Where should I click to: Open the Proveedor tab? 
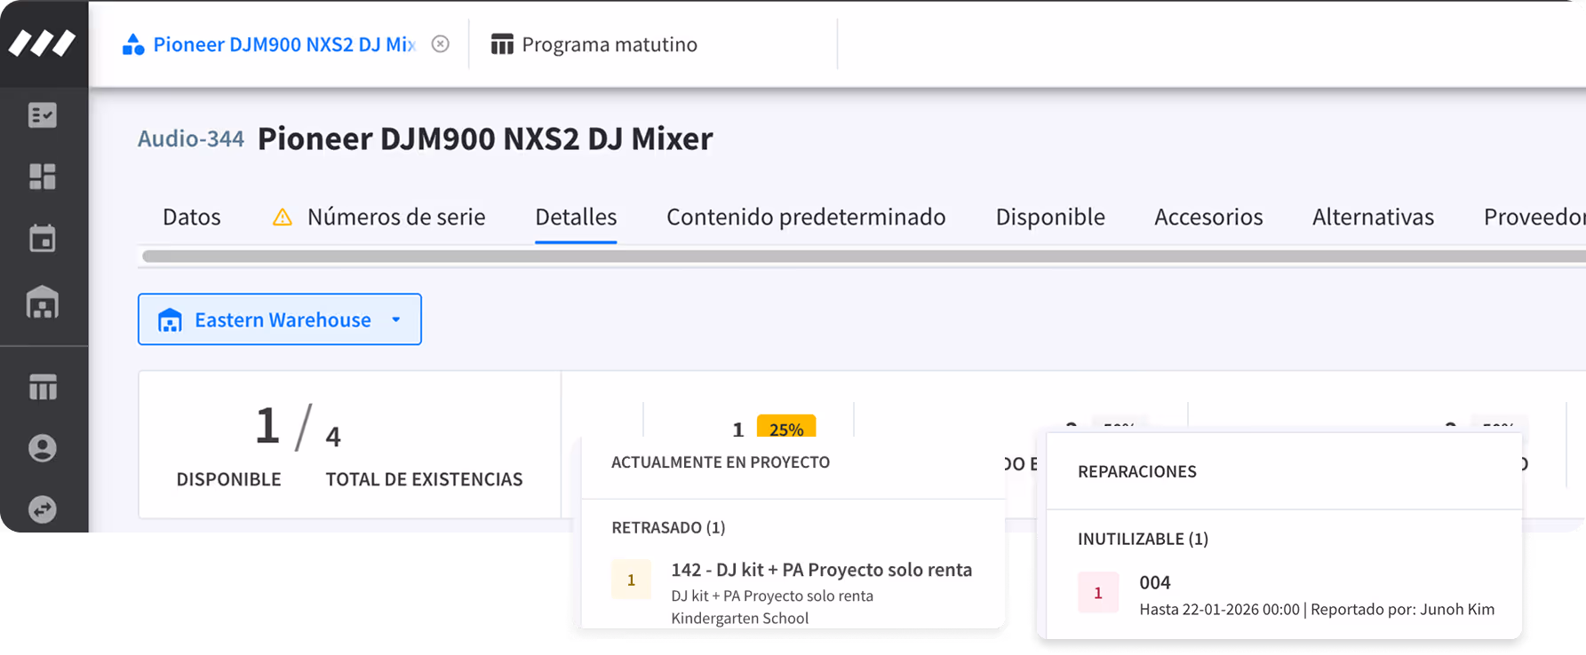coord(1534,217)
